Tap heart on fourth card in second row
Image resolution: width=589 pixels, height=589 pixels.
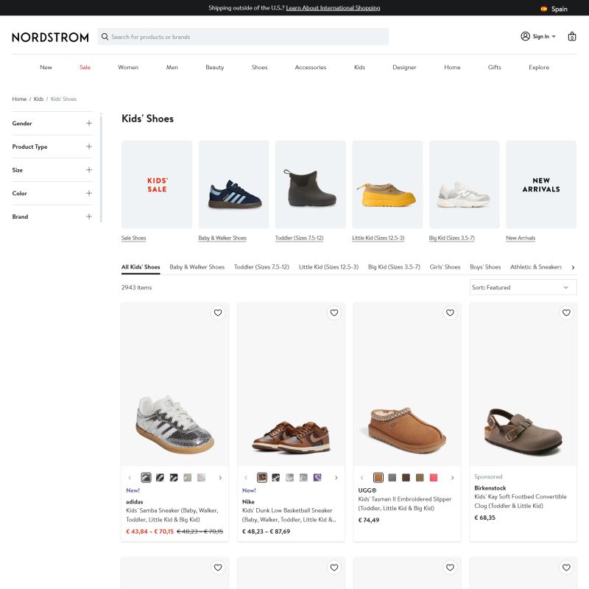pos(566,567)
